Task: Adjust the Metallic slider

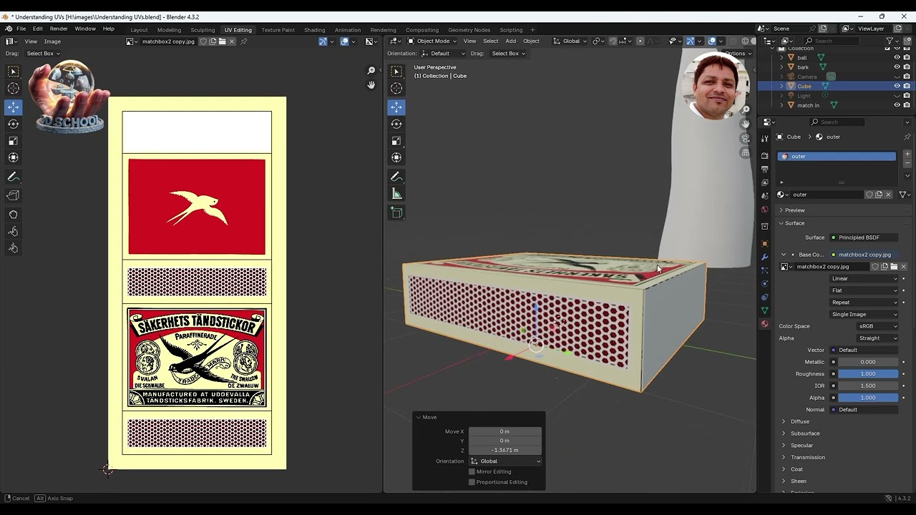Action: pos(868,362)
